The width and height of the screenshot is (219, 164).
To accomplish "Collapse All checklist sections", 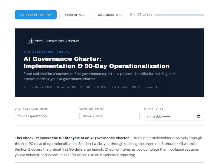I will [110, 14].
